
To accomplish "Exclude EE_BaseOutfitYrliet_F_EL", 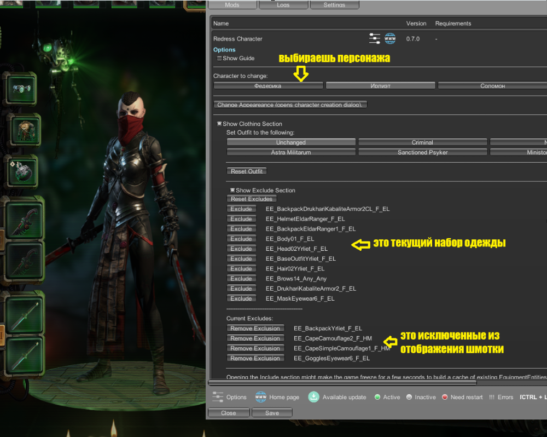I will [241, 258].
